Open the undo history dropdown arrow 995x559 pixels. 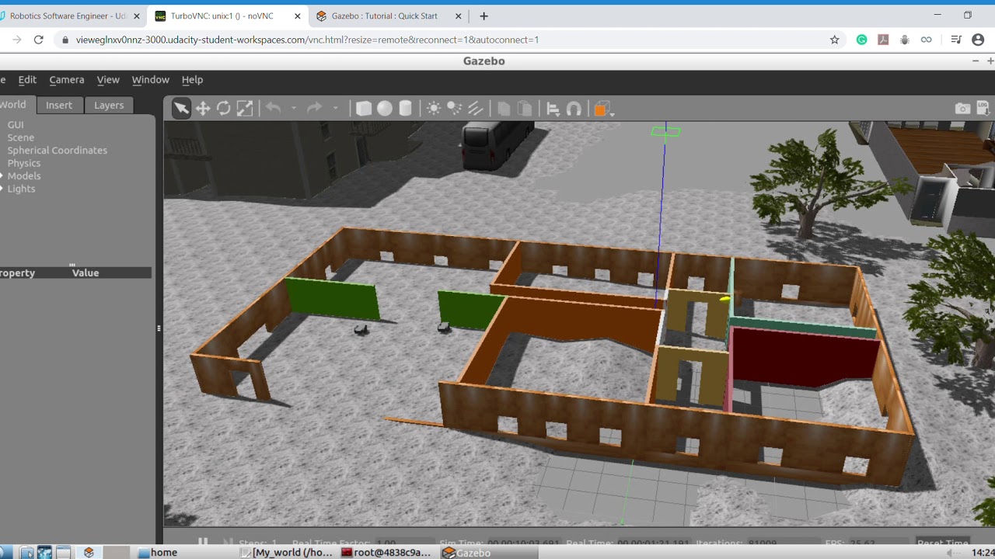coord(294,109)
